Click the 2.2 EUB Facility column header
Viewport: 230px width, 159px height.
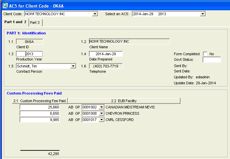124,100
